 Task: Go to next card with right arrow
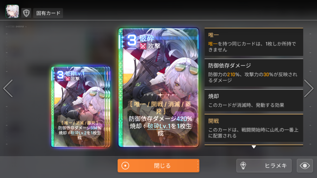[309, 88]
